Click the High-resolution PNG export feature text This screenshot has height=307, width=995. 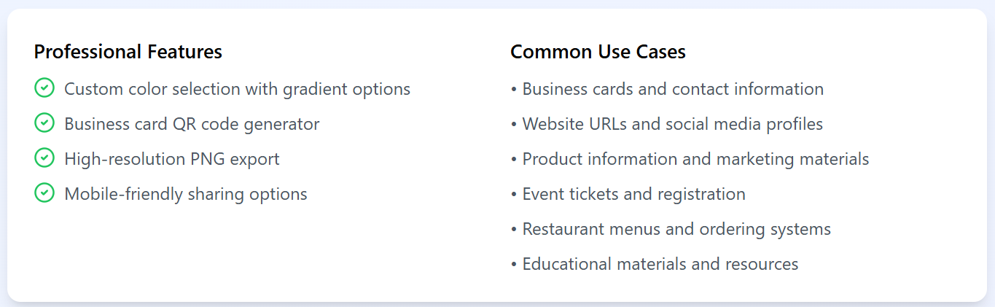tap(172, 159)
